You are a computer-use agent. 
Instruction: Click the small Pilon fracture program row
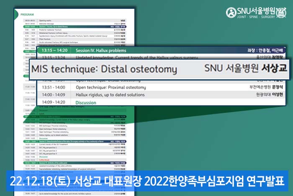click(75, 39)
